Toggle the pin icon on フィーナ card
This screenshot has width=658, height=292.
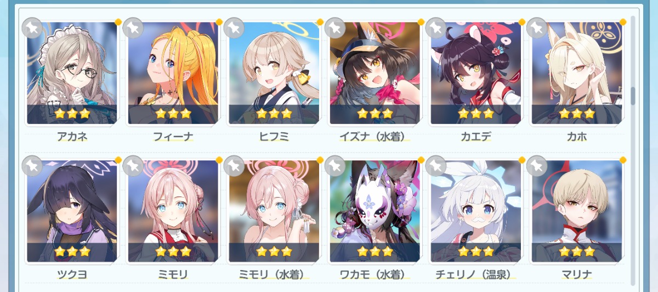point(133,27)
